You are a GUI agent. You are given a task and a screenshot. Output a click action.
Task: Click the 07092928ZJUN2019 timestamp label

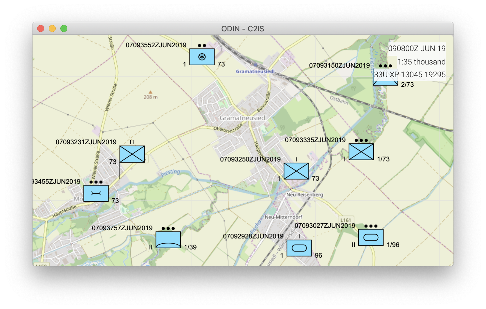254,236
